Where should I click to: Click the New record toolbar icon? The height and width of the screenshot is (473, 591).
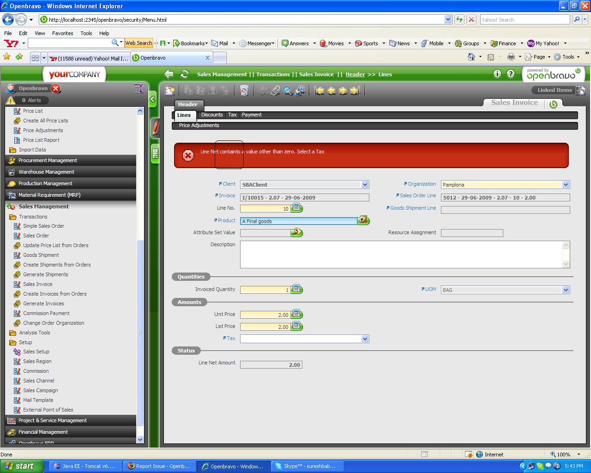tap(170, 91)
